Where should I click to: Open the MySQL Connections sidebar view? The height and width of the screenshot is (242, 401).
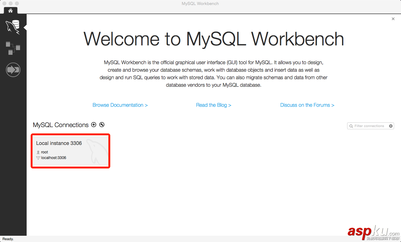pos(13,27)
